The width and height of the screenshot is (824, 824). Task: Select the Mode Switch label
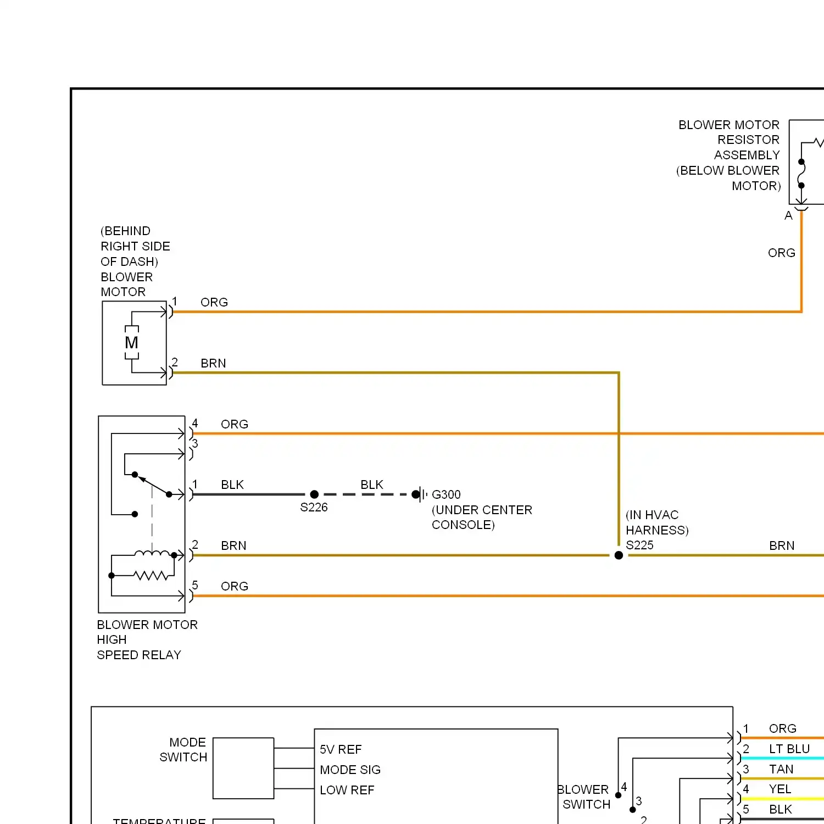coord(183,750)
